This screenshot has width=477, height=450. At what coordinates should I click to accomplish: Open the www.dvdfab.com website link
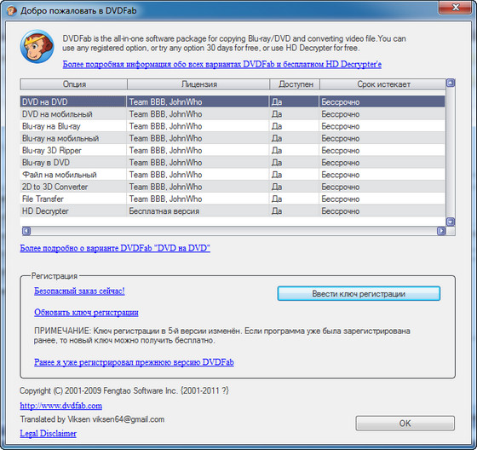point(60,406)
